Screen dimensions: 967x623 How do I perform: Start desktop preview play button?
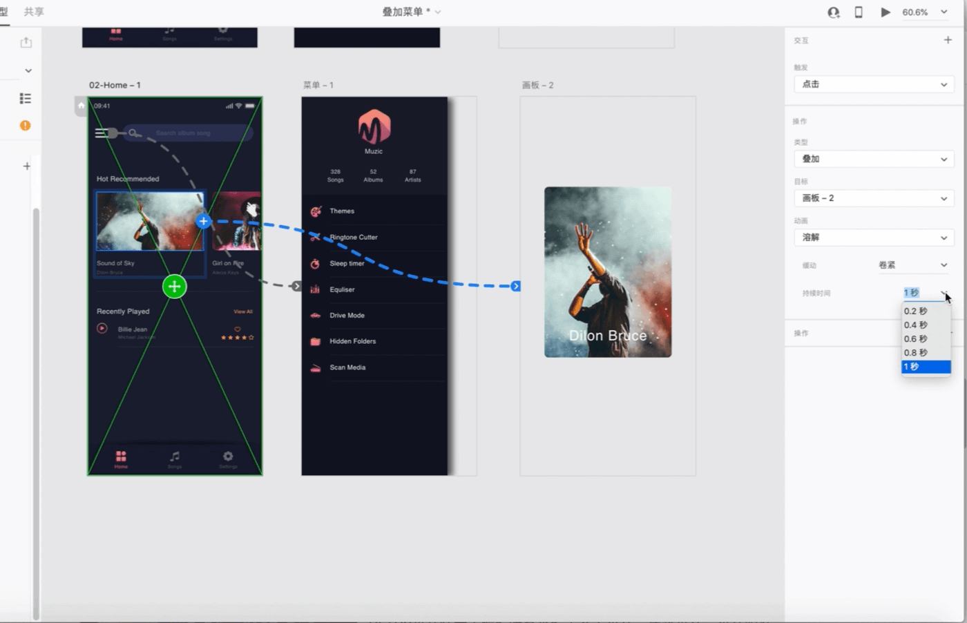885,12
